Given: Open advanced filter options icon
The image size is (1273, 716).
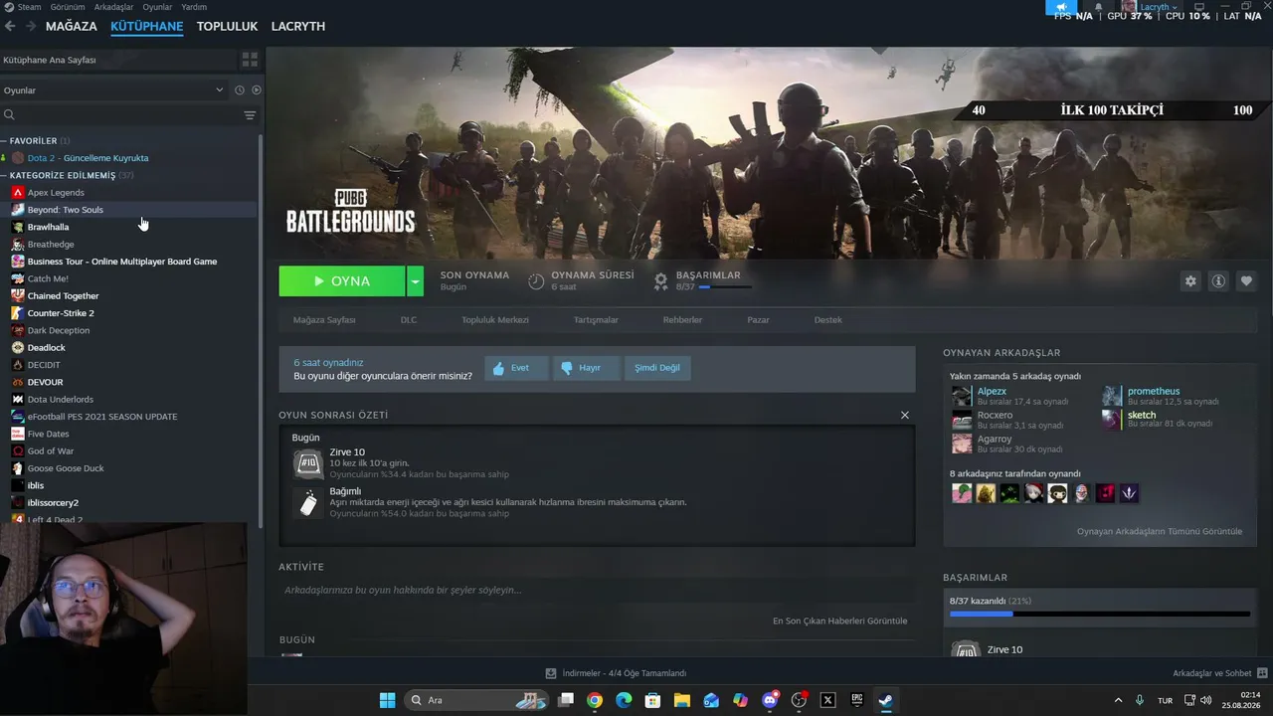Looking at the screenshot, I should click(x=250, y=115).
